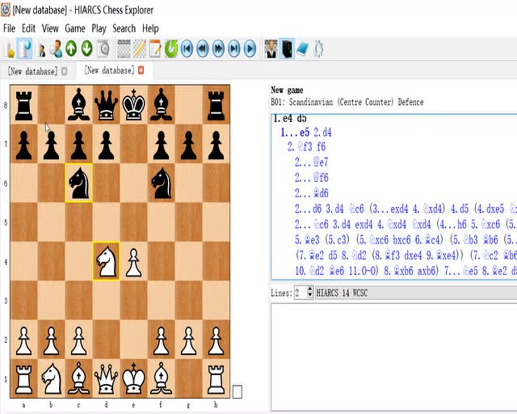
Task: Click the edit board pencil icon
Action: click(140, 49)
